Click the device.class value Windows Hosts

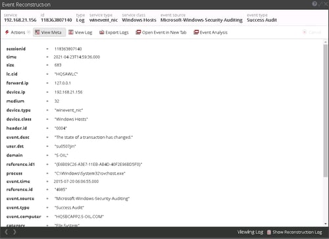71,119
